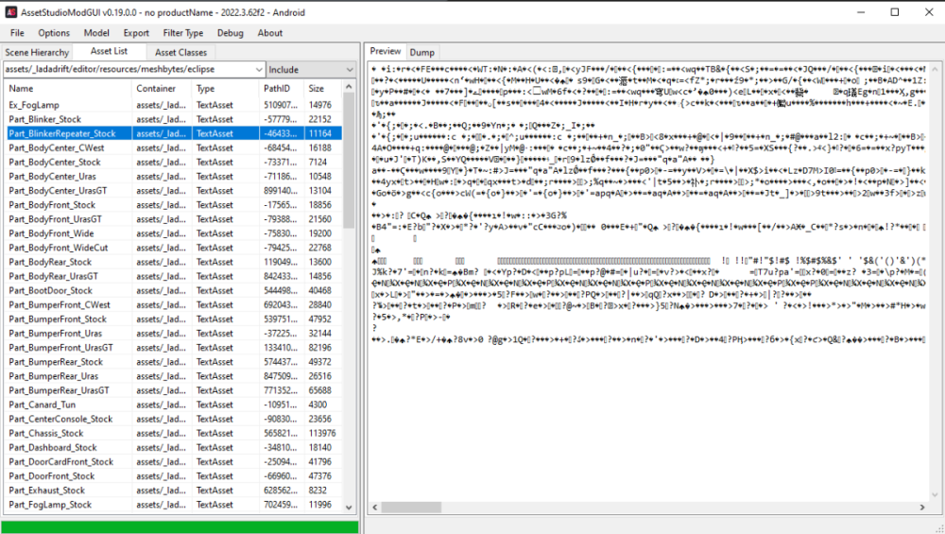Screen dimensions: 945x534
Task: Click the list scrollbar down arrow
Action: pos(349,507)
